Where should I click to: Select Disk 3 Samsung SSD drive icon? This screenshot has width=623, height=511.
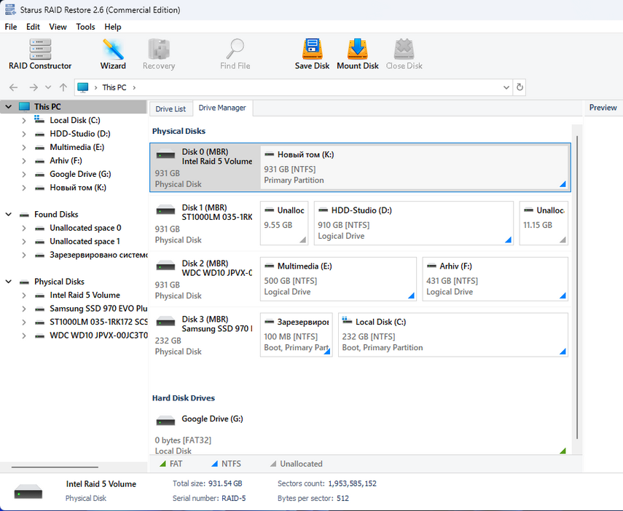coord(165,322)
